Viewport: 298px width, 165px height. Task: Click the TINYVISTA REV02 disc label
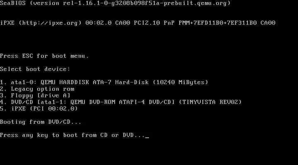click(210, 102)
